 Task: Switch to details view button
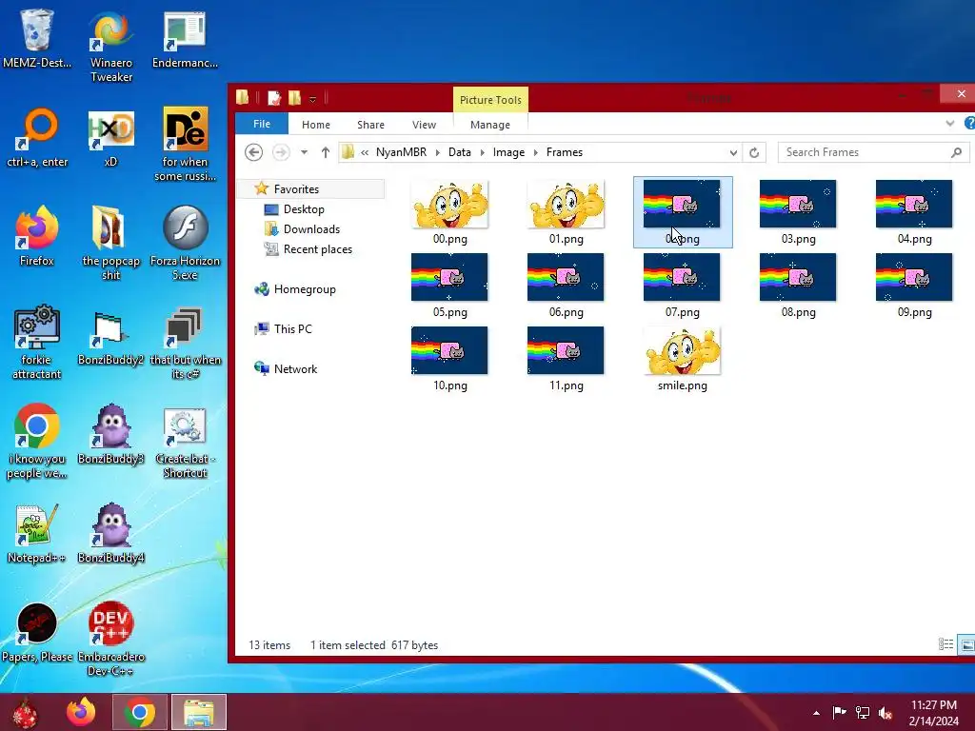tap(945, 644)
